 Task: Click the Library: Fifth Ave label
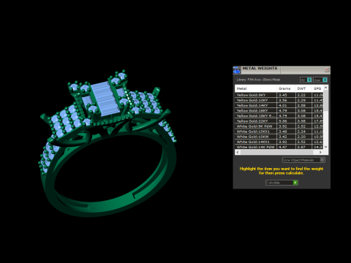coord(258,80)
